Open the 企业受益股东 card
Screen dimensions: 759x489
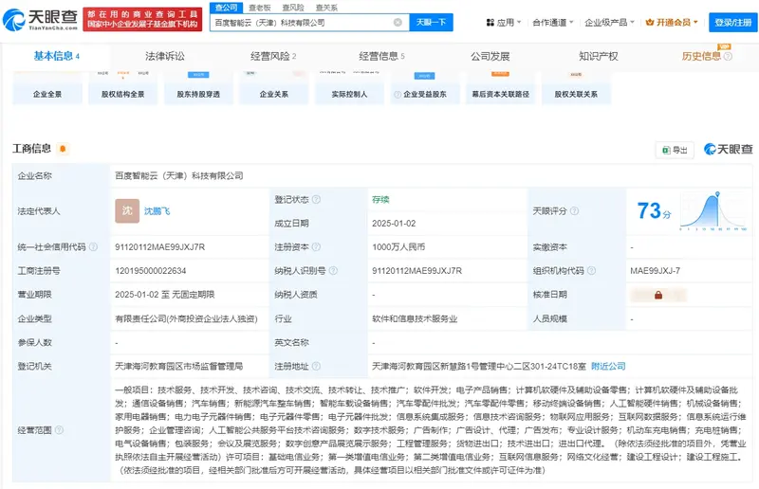(424, 88)
